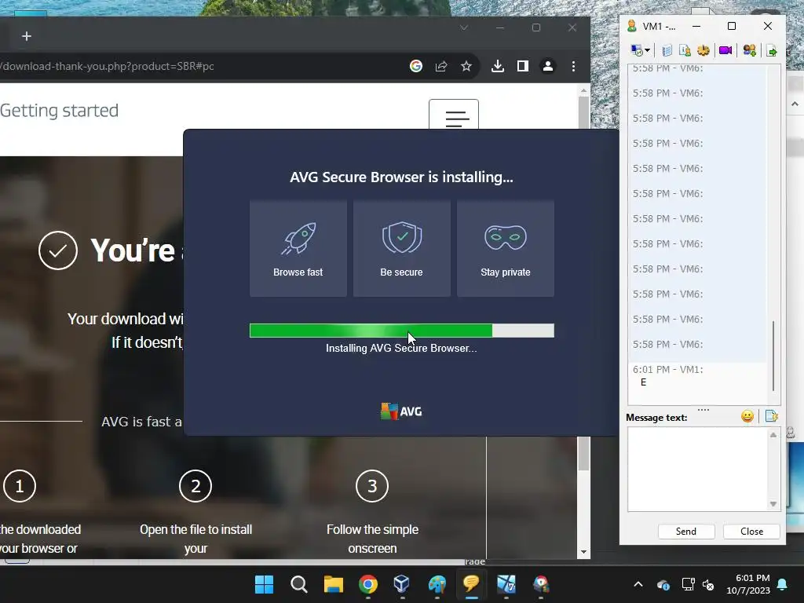Click the installer progress bar
Image resolution: width=804 pixels, height=603 pixels.
click(401, 331)
